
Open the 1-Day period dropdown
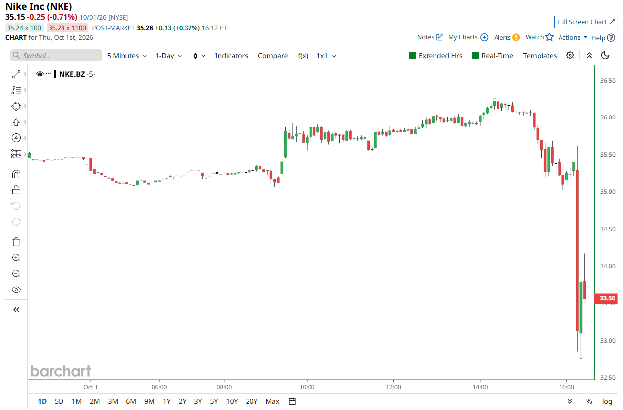169,56
